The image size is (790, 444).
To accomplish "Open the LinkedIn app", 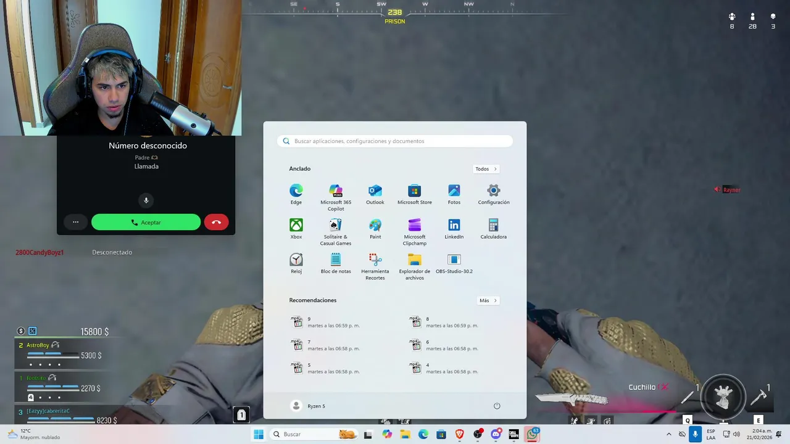I will pyautogui.click(x=454, y=229).
